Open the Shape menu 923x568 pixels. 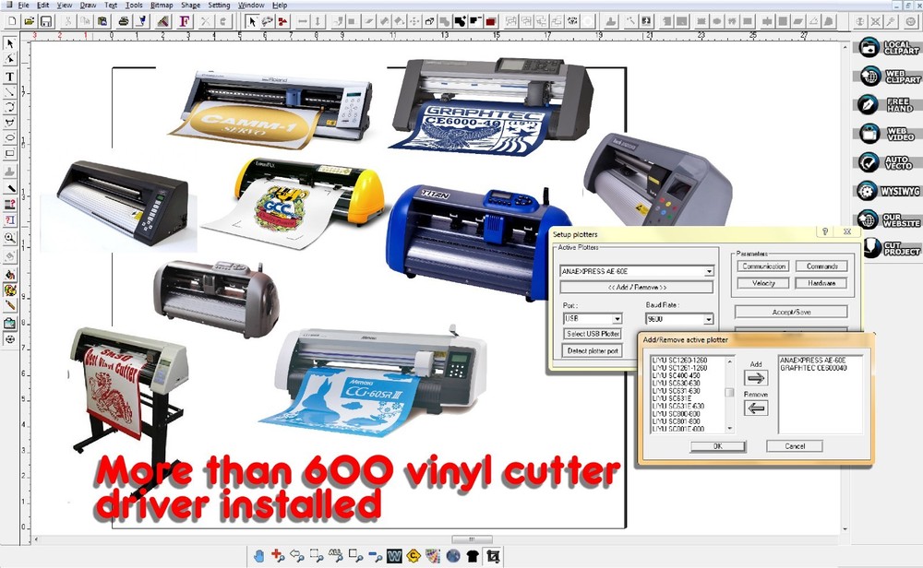tap(191, 6)
